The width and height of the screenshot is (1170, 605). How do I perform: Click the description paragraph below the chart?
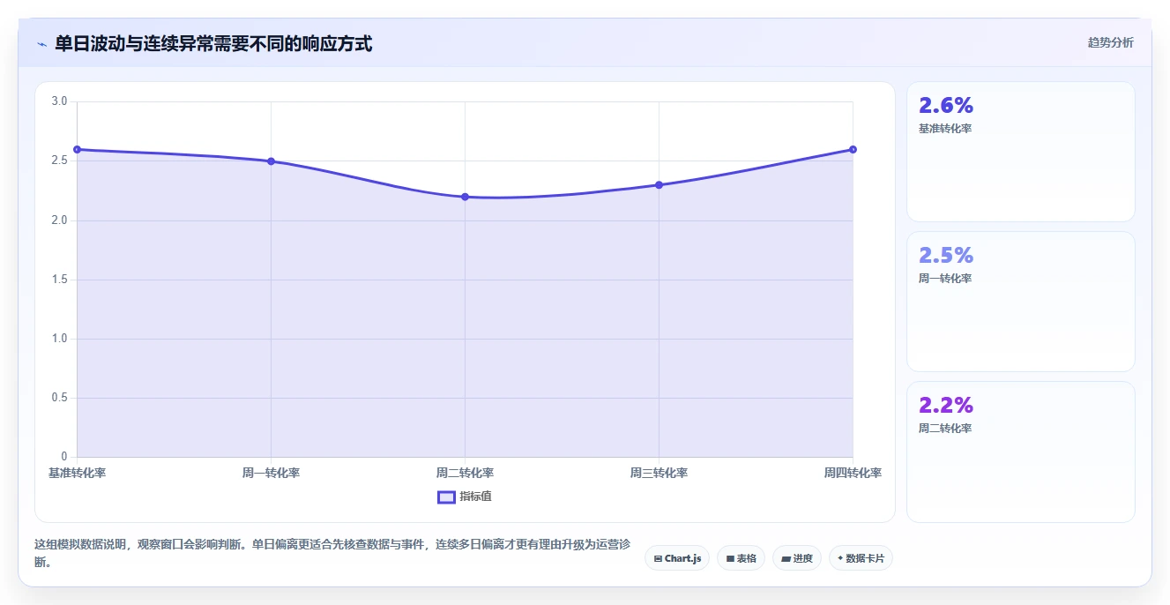click(x=332, y=553)
